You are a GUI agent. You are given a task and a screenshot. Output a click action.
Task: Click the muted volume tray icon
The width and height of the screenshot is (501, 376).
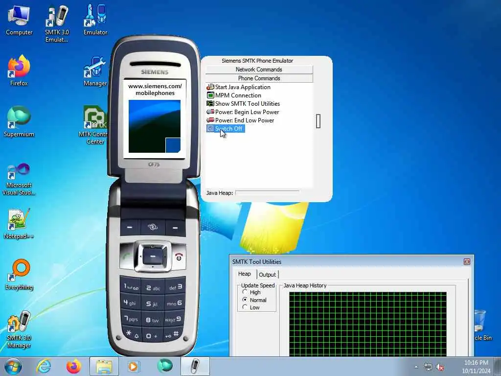(440, 367)
